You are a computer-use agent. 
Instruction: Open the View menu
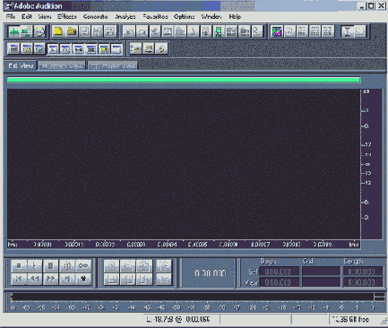pos(45,17)
